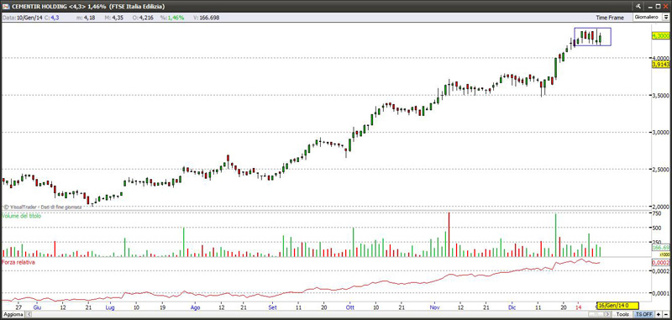Click the 500 volume axis label
The height and width of the screenshot is (320, 672).
pos(657,228)
